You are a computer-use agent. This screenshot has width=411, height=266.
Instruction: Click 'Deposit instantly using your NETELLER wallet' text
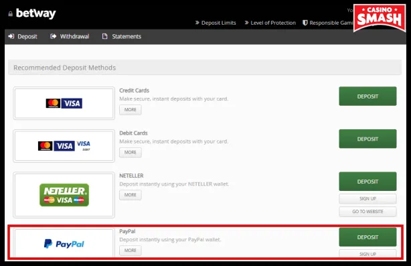pos(174,184)
